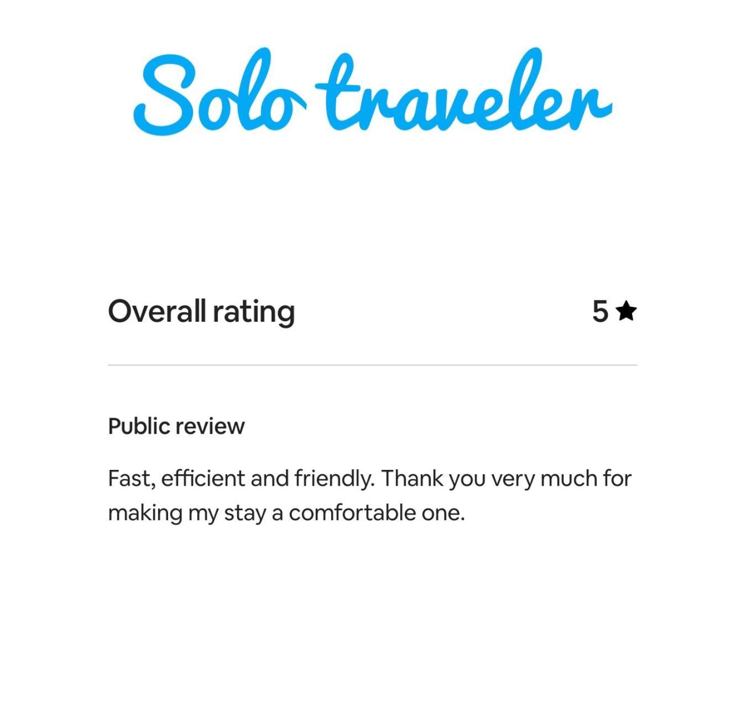This screenshot has height=712, width=746.
Task: Click the Public review heading
Action: click(176, 426)
